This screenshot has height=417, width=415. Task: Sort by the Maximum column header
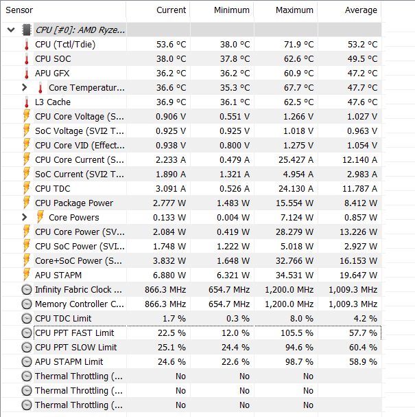point(285,10)
